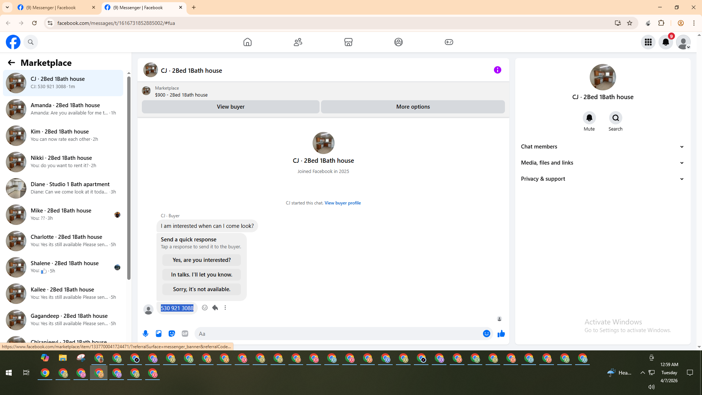
Task: Open the Chrome menu three-dot icon
Action: coord(694,23)
